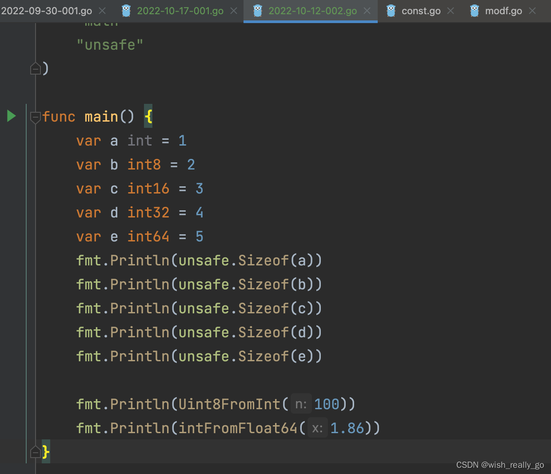Click gopher icon on modf.go tab

[x=475, y=11]
